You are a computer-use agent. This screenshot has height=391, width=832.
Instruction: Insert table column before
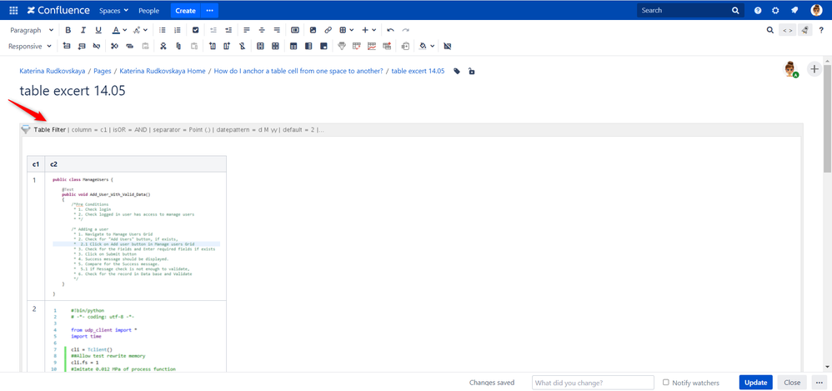tap(213, 46)
